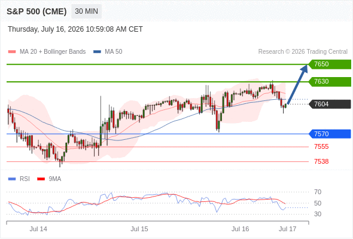
Task: Select the 7630 green resistance label
Action: 330,82
